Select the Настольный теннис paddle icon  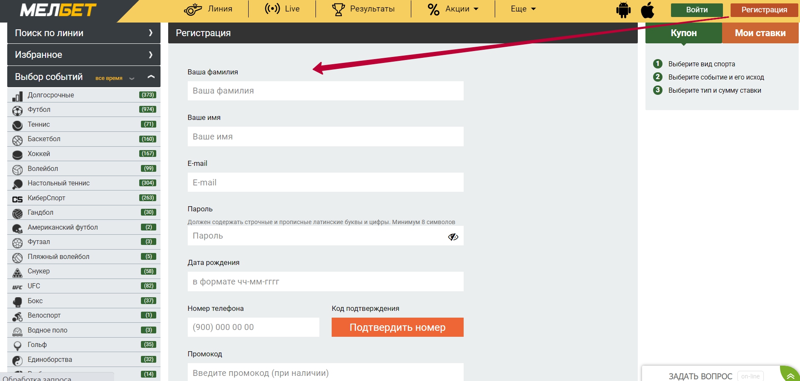coord(17,184)
